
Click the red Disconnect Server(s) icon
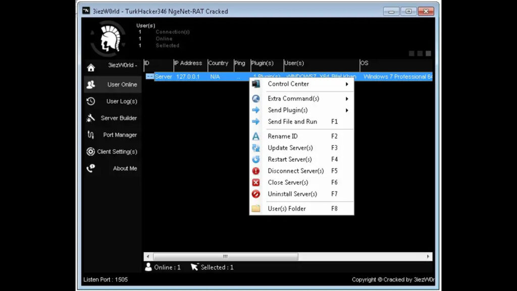point(256,171)
